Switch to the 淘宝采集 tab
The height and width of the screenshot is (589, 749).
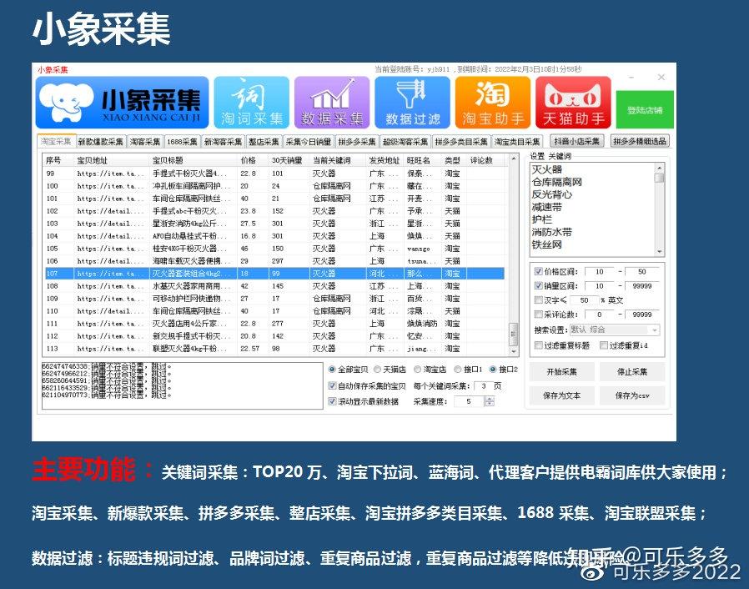click(x=56, y=141)
